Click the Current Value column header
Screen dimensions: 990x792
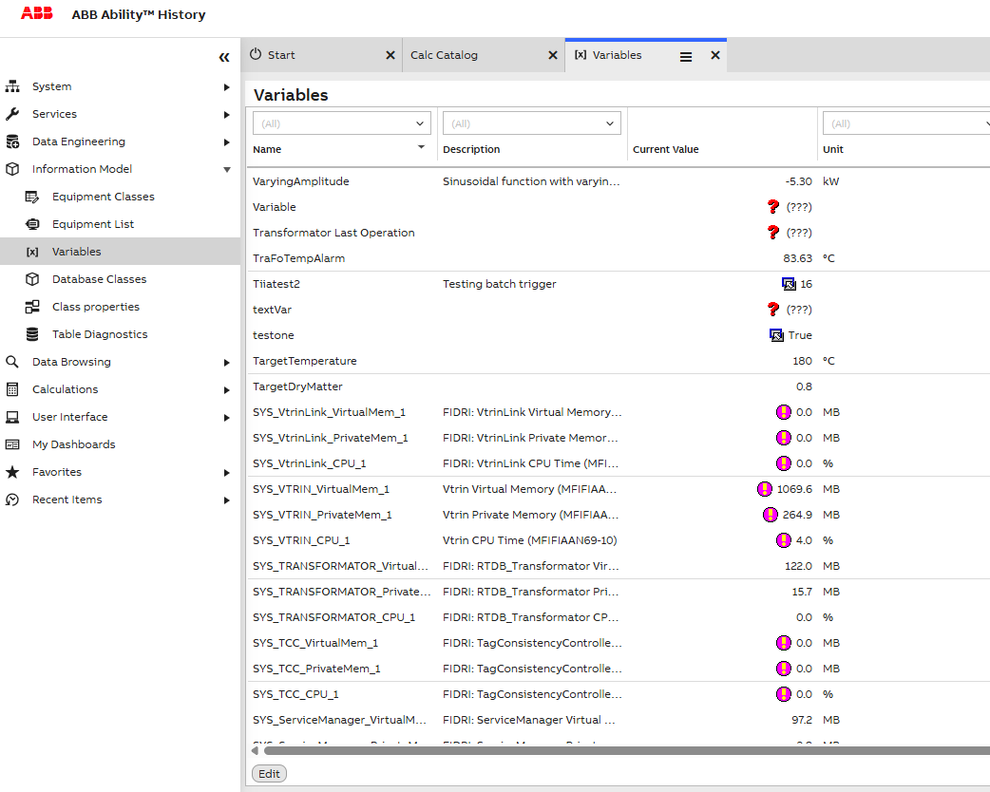coord(665,149)
